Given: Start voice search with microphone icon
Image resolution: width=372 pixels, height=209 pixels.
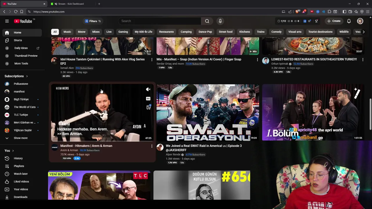Looking at the screenshot, I should pyautogui.click(x=220, y=21).
